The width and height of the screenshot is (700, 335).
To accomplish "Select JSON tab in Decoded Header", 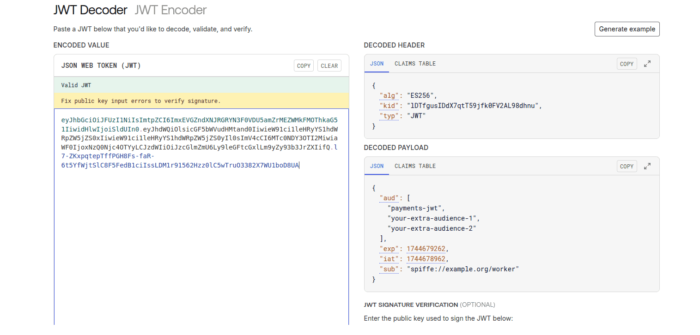I will coord(377,64).
